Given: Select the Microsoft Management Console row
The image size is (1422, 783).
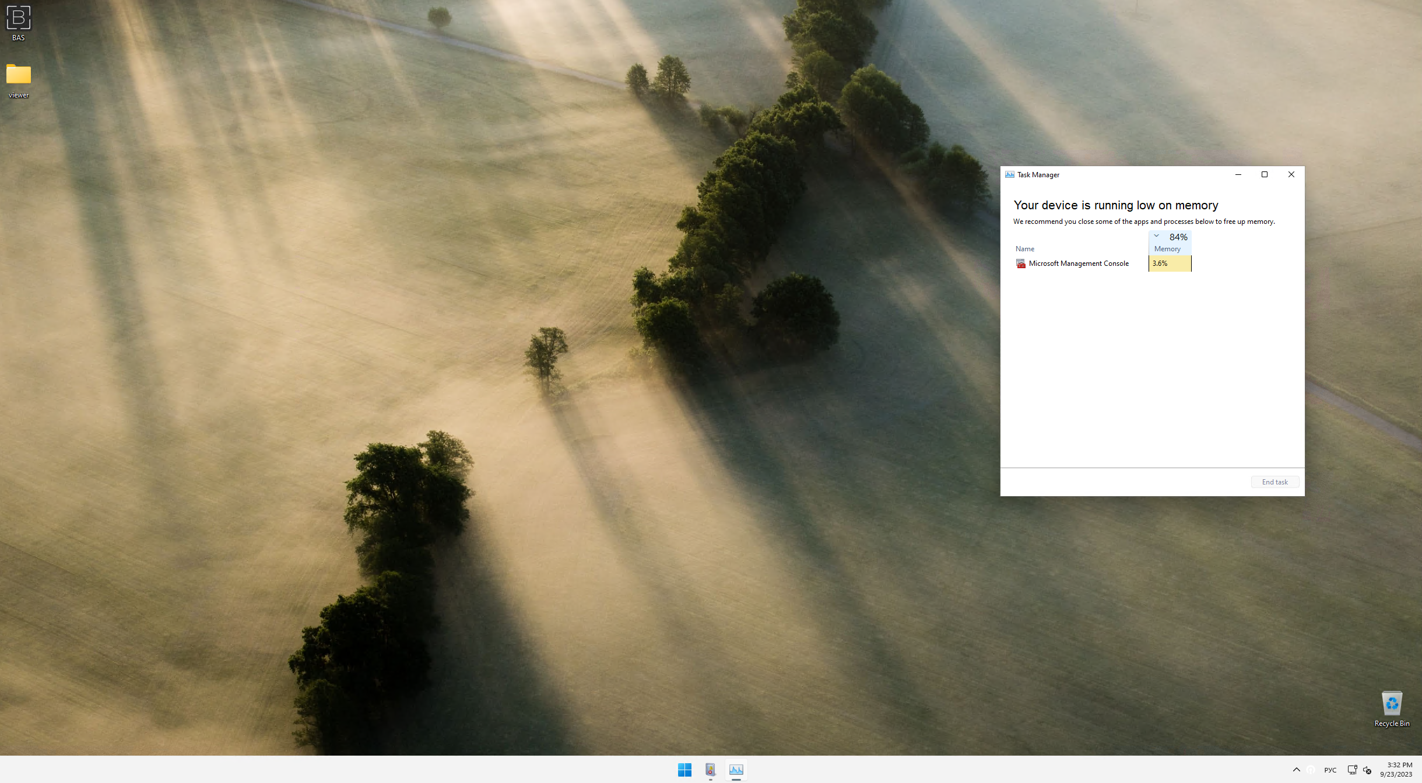Looking at the screenshot, I should tap(1079, 264).
